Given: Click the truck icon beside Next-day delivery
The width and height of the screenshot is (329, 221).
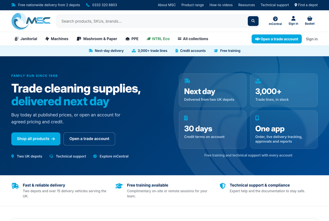Looking at the screenshot, I should coord(91,51).
